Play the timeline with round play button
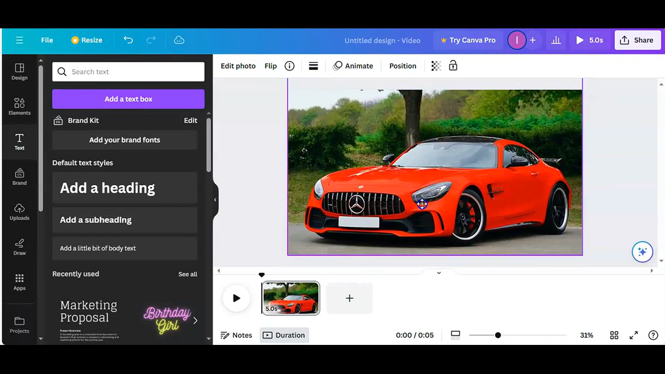 point(236,298)
